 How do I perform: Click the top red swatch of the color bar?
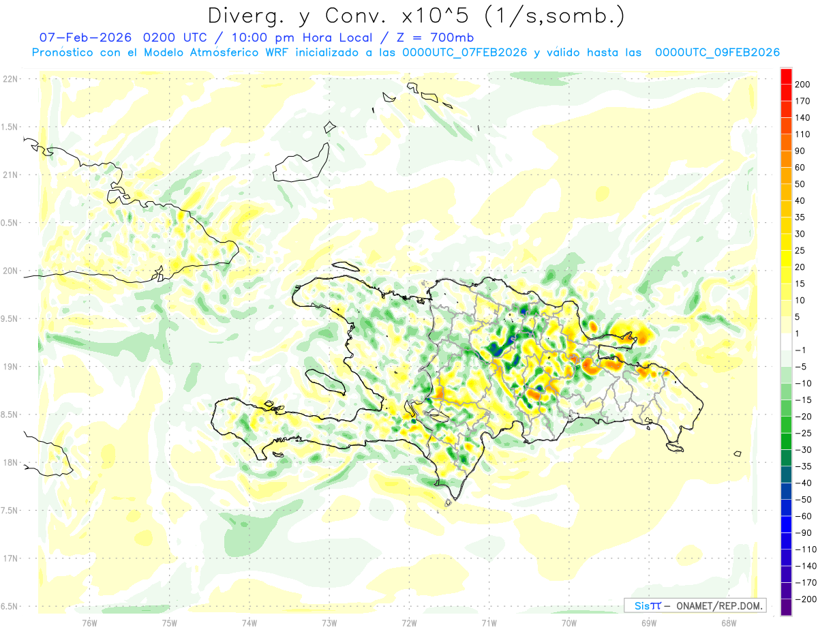786,76
